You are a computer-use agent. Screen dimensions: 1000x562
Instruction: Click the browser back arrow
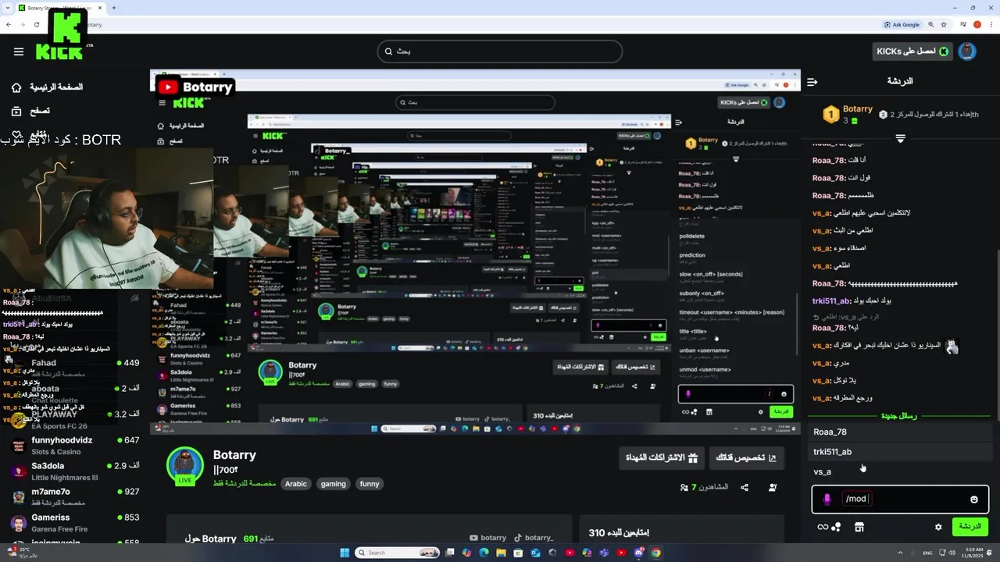point(9,24)
